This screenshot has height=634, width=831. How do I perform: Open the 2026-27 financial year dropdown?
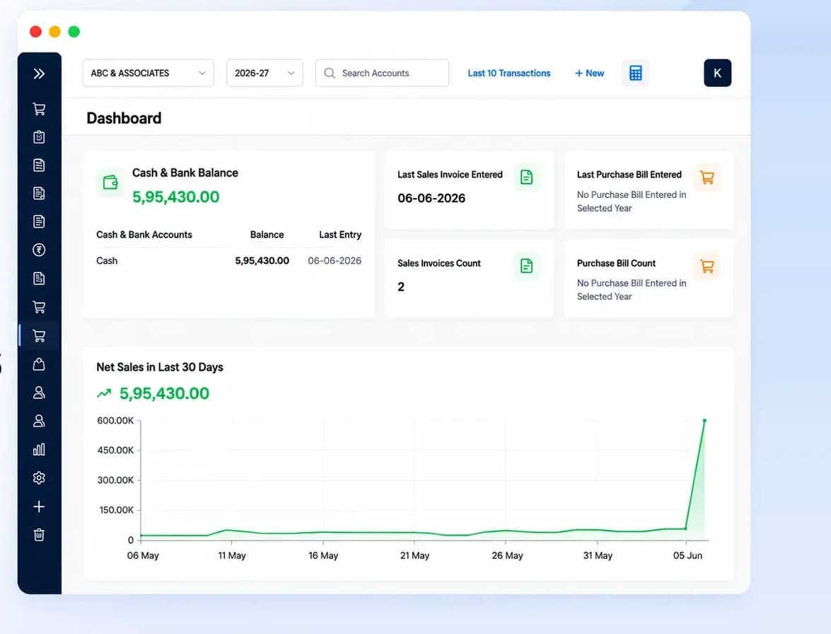[x=265, y=73]
